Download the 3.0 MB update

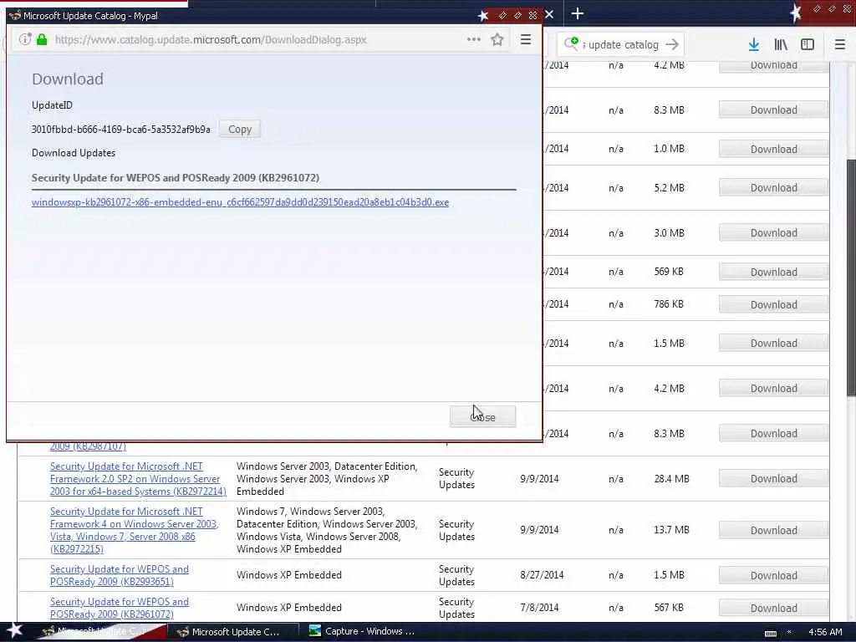point(773,233)
